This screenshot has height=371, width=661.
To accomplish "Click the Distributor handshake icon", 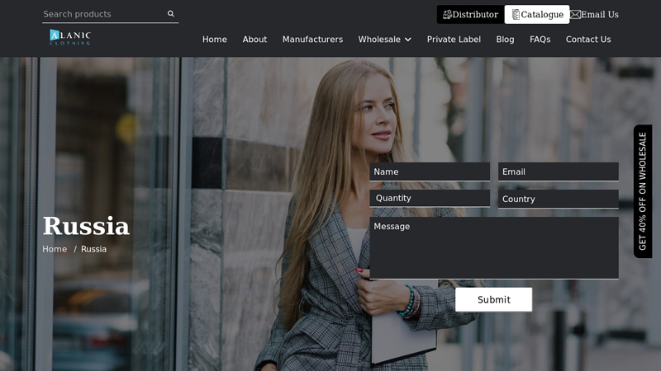I will [447, 15].
